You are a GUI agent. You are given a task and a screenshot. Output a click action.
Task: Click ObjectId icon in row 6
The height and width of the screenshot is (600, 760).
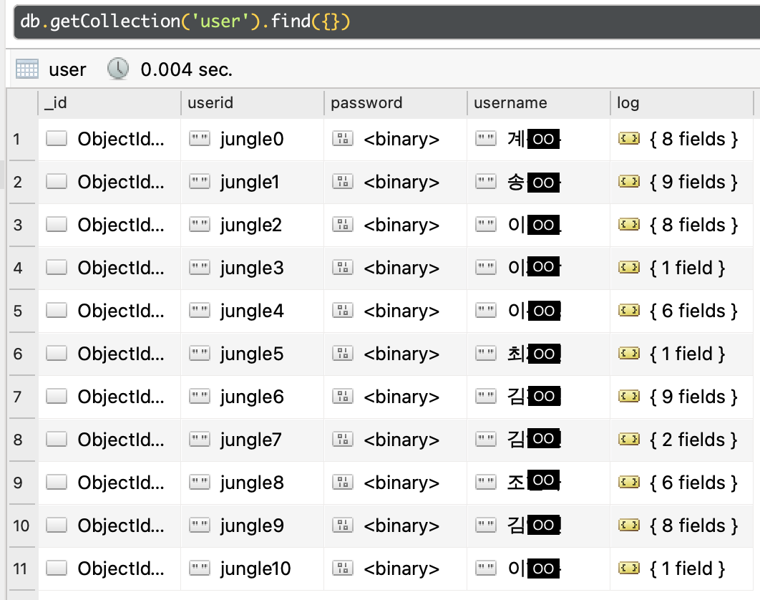(x=57, y=354)
